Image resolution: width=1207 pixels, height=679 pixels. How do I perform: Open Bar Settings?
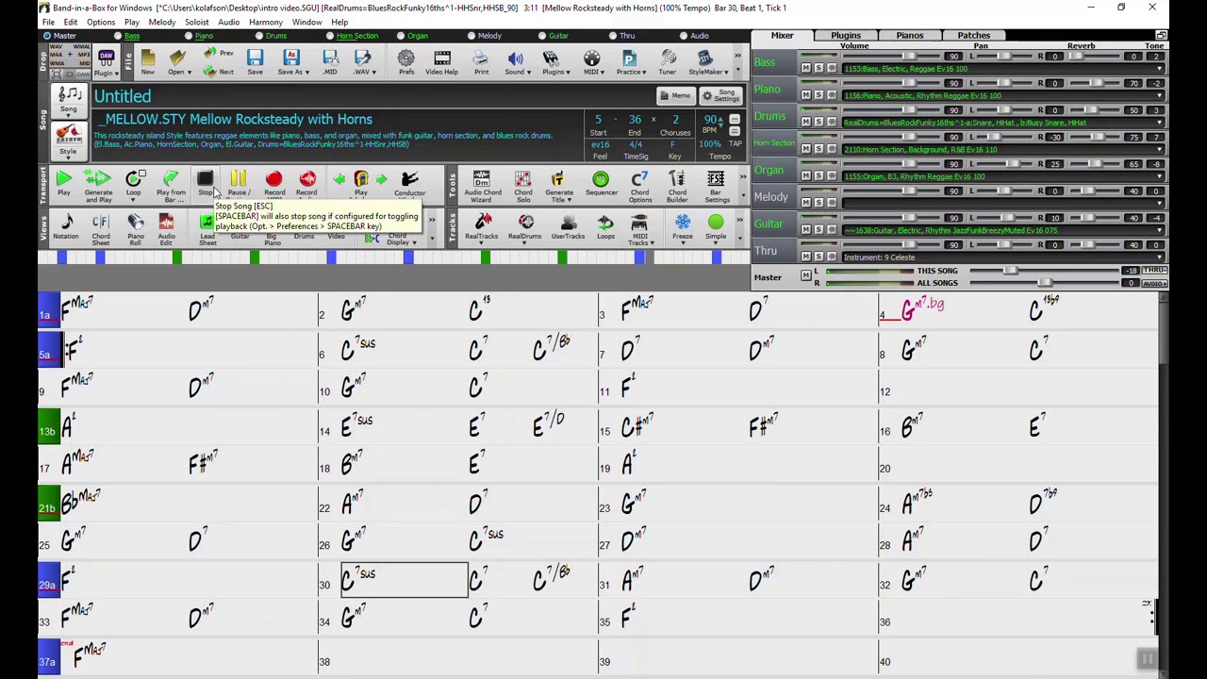pos(717,186)
